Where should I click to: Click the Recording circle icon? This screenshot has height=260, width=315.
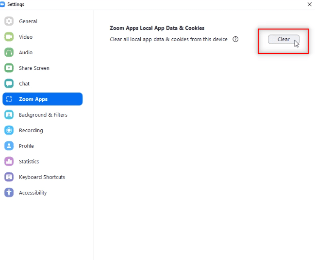pyautogui.click(x=9, y=130)
